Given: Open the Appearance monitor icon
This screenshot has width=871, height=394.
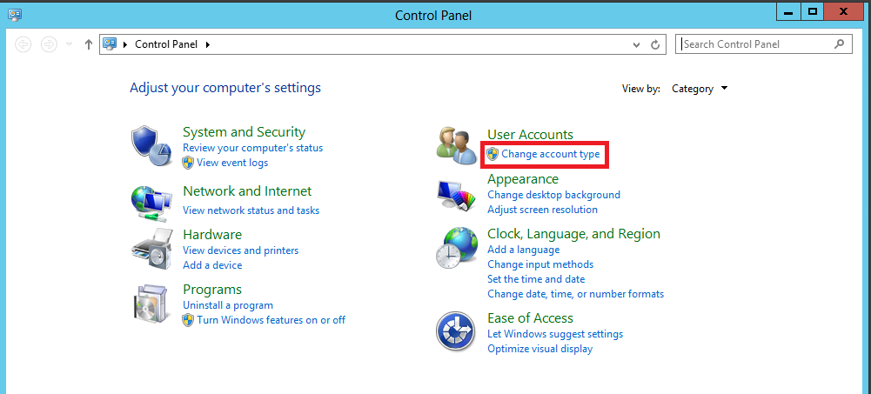Looking at the screenshot, I should click(x=457, y=196).
